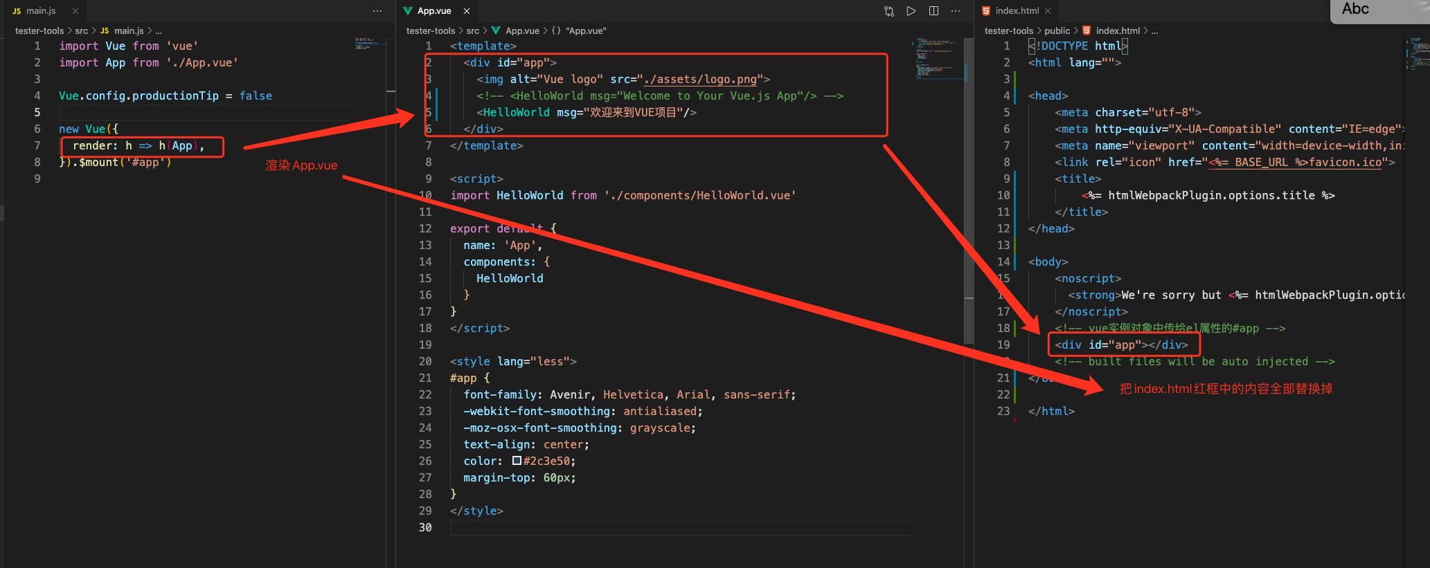This screenshot has height=568, width=1430.
Task: Open tester-tools breadcrumb in main.js editor
Action: coord(39,30)
